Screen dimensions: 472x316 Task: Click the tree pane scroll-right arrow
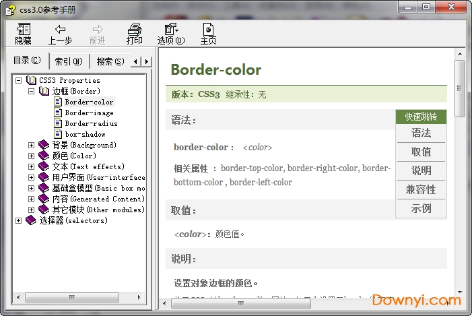139,297
